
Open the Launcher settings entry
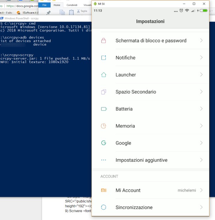[150, 75]
